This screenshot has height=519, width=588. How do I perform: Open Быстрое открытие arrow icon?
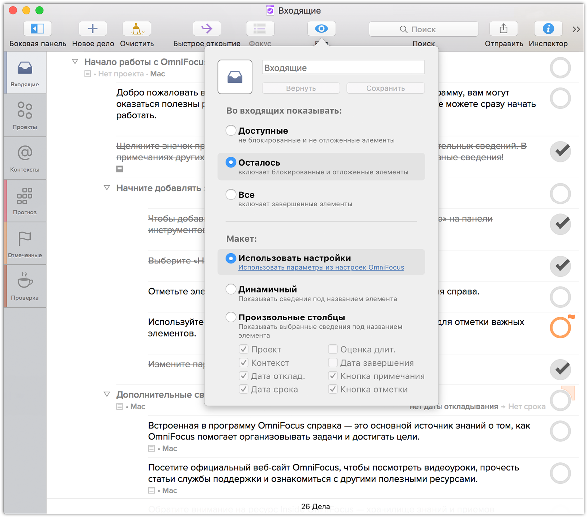pos(207,29)
